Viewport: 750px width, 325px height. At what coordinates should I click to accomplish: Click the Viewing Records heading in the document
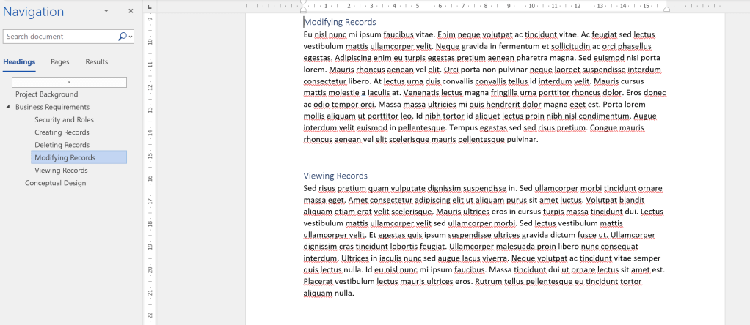pos(335,176)
